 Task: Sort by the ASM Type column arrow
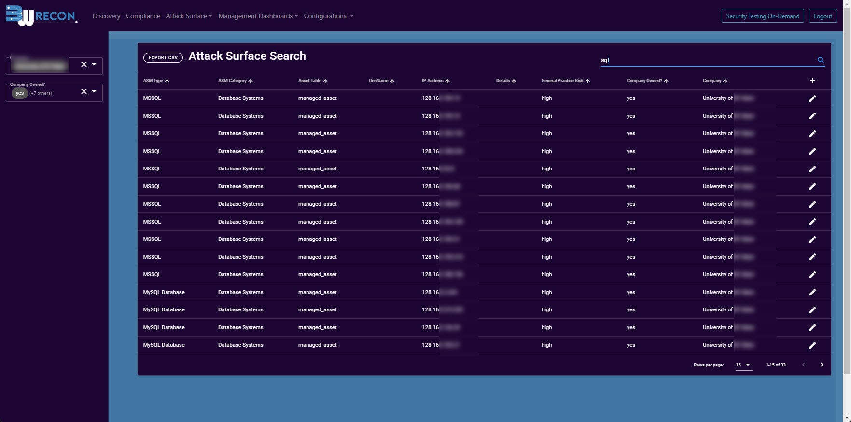[167, 81]
